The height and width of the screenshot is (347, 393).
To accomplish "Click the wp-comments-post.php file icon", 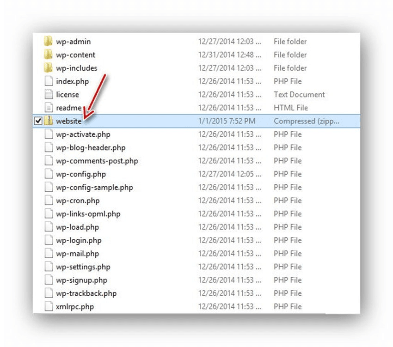I will point(49,161).
